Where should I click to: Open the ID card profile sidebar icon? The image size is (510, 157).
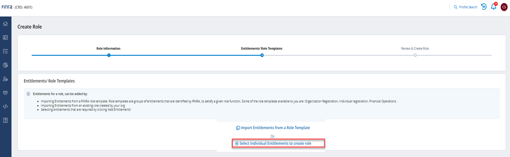point(5,37)
